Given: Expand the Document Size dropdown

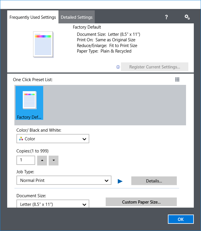Looking at the screenshot, I should pyautogui.click(x=53, y=204).
